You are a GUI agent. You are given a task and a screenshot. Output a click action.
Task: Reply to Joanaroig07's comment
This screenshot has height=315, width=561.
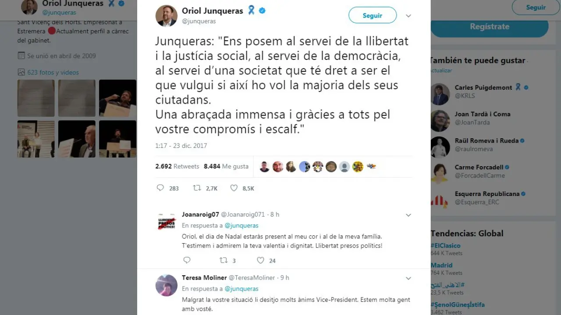(187, 260)
